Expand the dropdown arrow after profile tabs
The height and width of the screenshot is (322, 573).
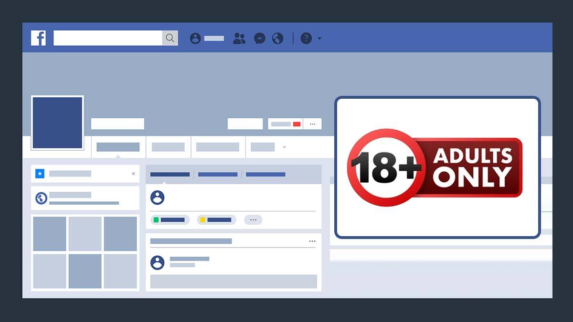[284, 147]
